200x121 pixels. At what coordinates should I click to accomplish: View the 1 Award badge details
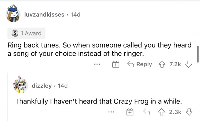coord(26,33)
